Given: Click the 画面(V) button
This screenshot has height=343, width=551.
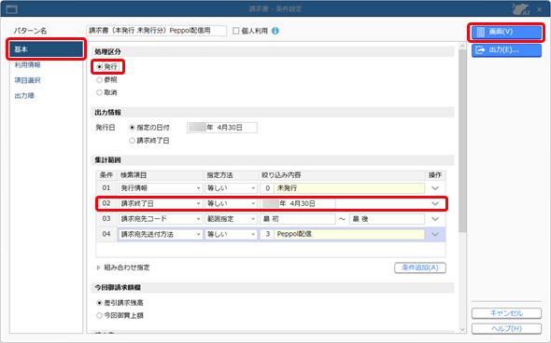Looking at the screenshot, I should click(x=506, y=32).
